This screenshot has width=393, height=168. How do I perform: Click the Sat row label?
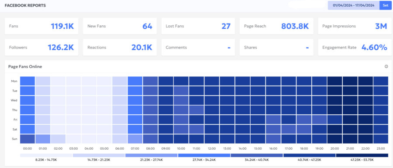(15, 129)
